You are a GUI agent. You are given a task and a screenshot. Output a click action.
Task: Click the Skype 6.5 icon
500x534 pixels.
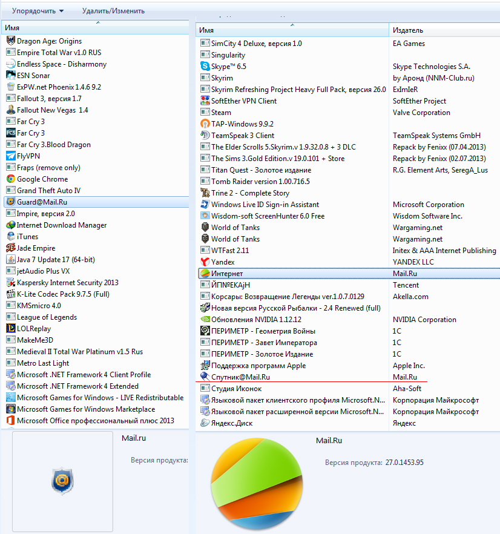coord(205,67)
